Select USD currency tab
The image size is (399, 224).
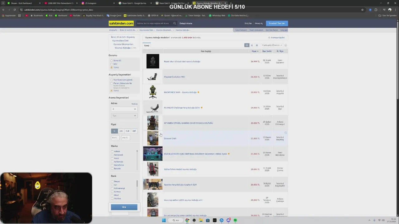click(x=121, y=131)
